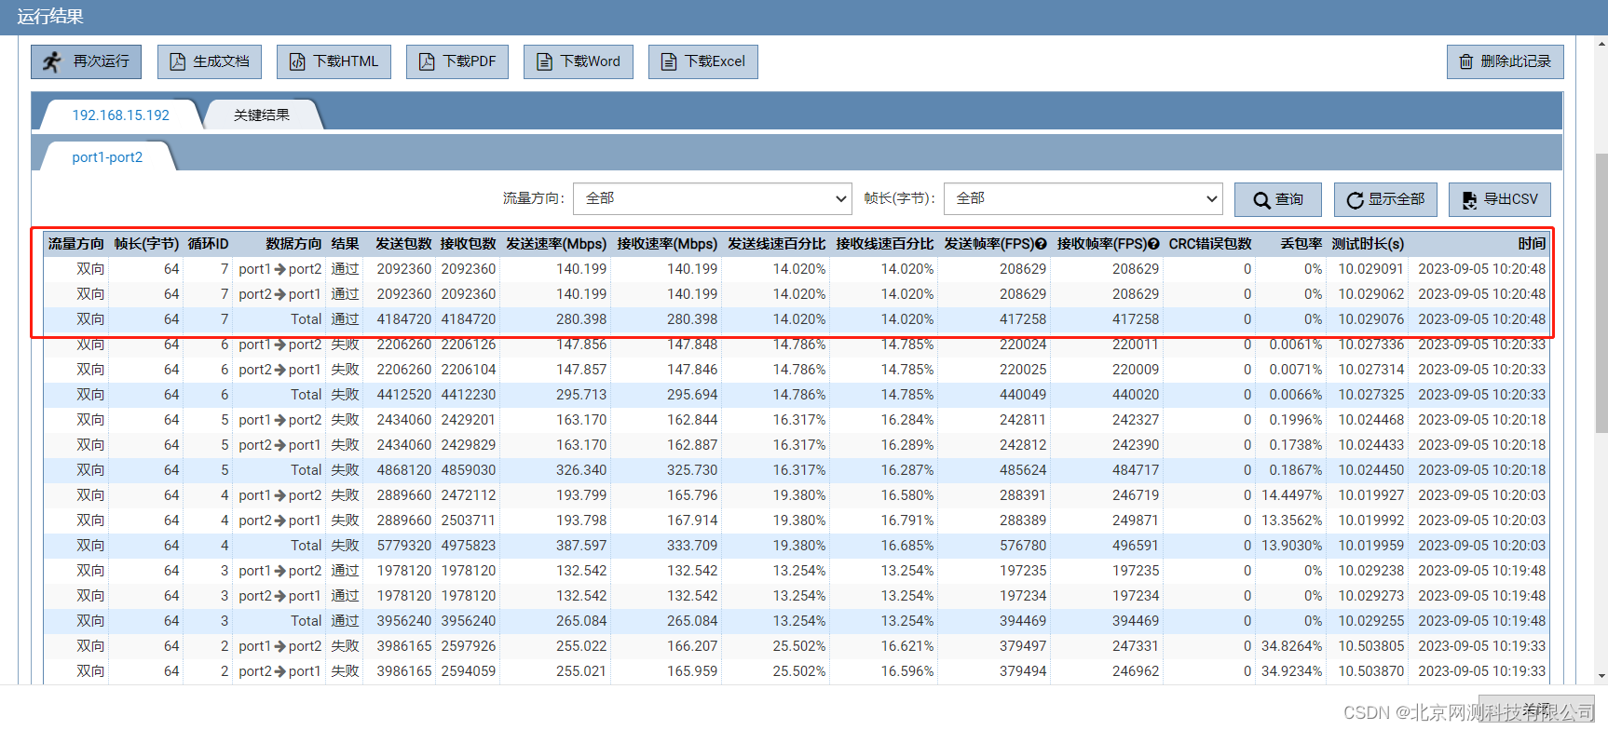The height and width of the screenshot is (730, 1608).
Task: Click the 发送速率(Mbps) column header
Action: [556, 244]
